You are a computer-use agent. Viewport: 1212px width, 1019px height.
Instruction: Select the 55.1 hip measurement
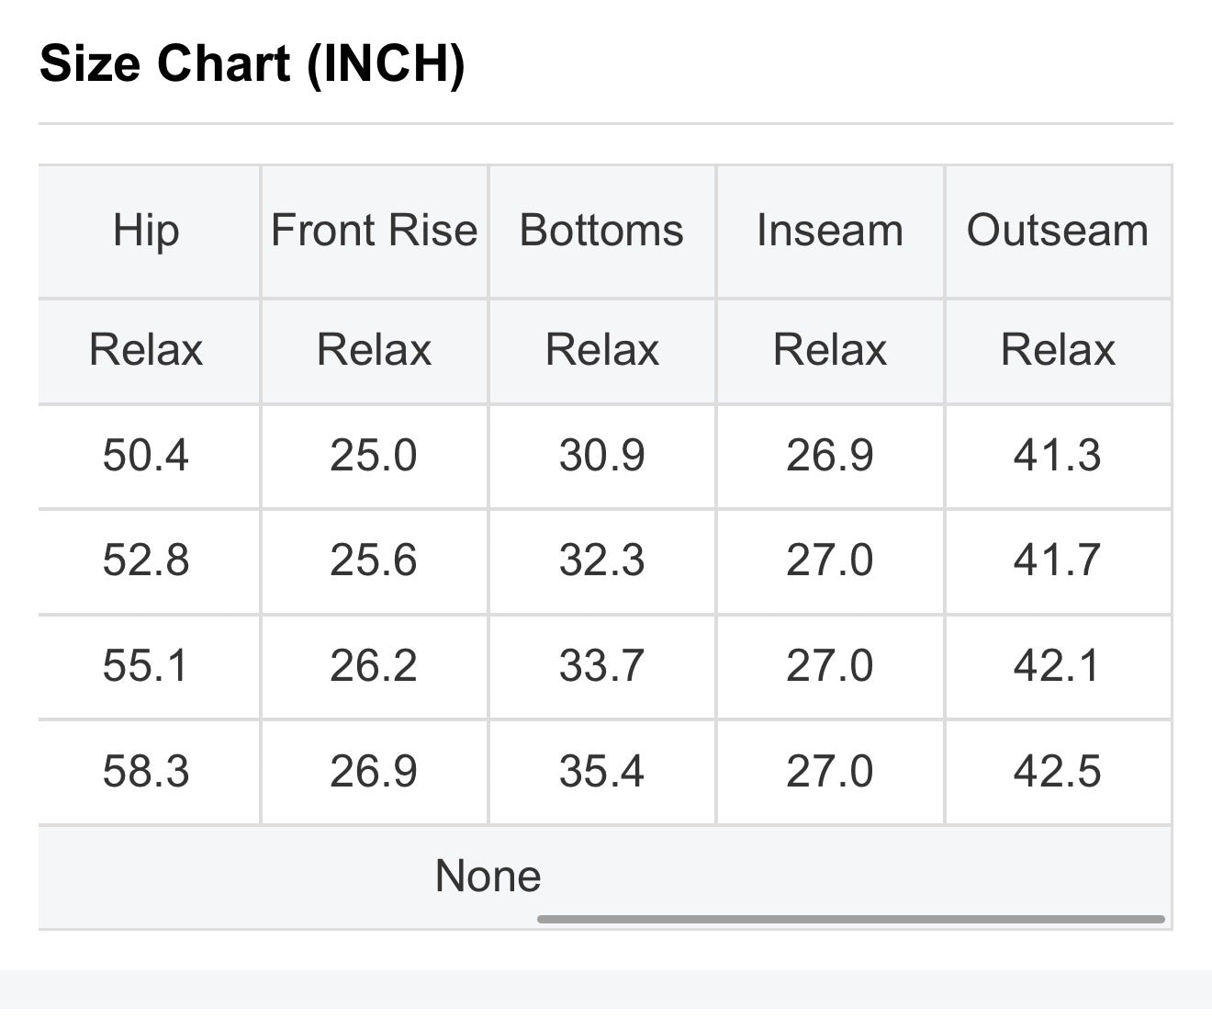coord(146,665)
